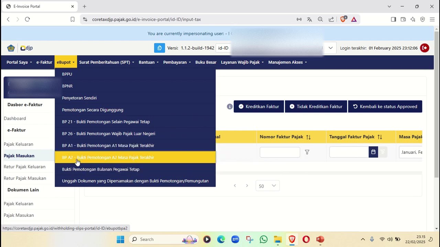Open e-Faktur in top navigation
This screenshot has height=247, width=440.
click(x=44, y=62)
